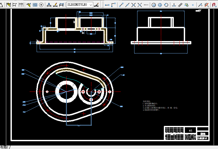Screen dimensions: 218x149
Task: Enable the Center object snap
Action: (154, 5)
